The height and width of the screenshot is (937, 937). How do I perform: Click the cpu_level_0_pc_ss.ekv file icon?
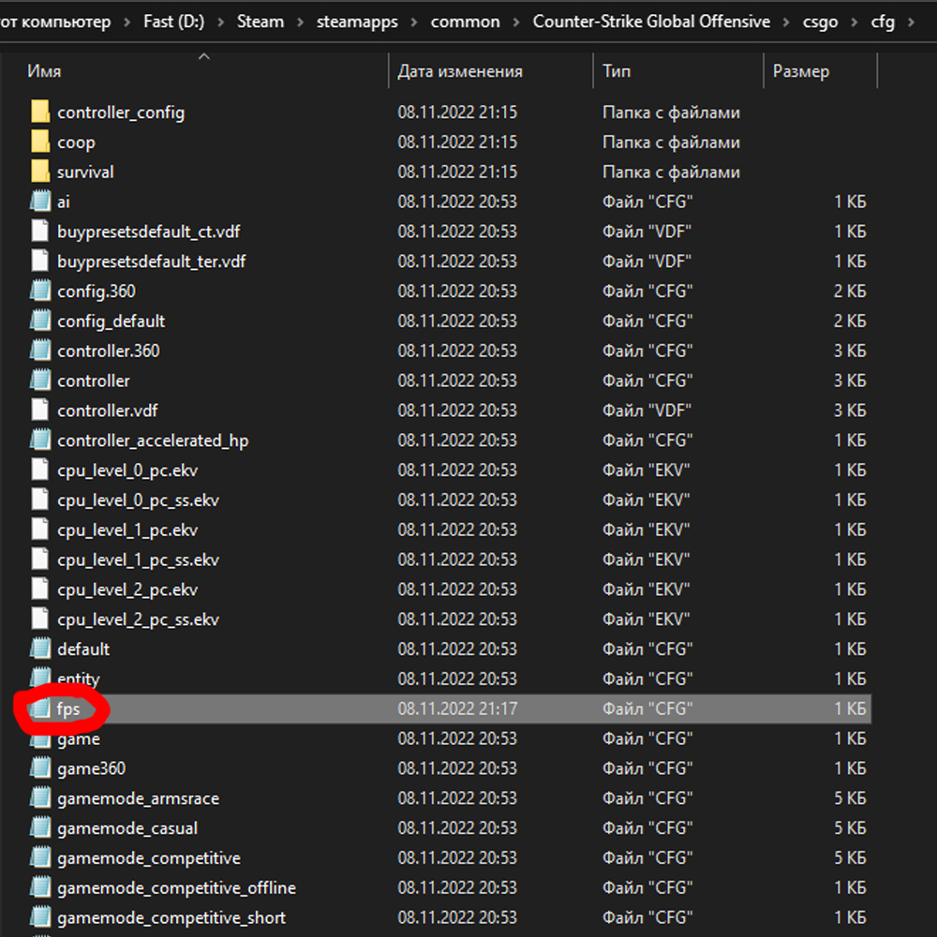40,500
